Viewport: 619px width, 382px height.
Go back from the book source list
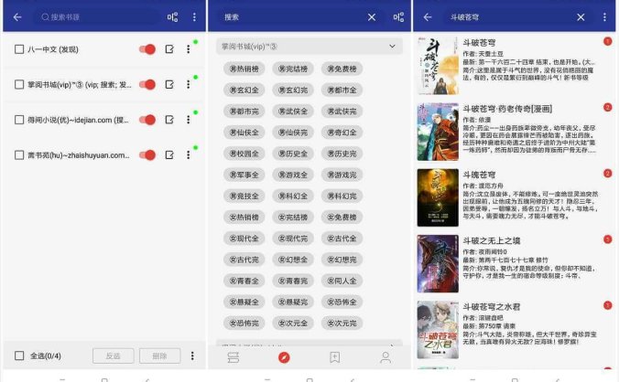pos(17,17)
